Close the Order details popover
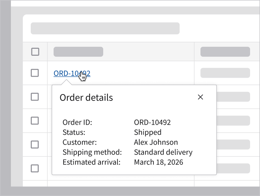Screen dimensions: 260x196 click(x=200, y=97)
